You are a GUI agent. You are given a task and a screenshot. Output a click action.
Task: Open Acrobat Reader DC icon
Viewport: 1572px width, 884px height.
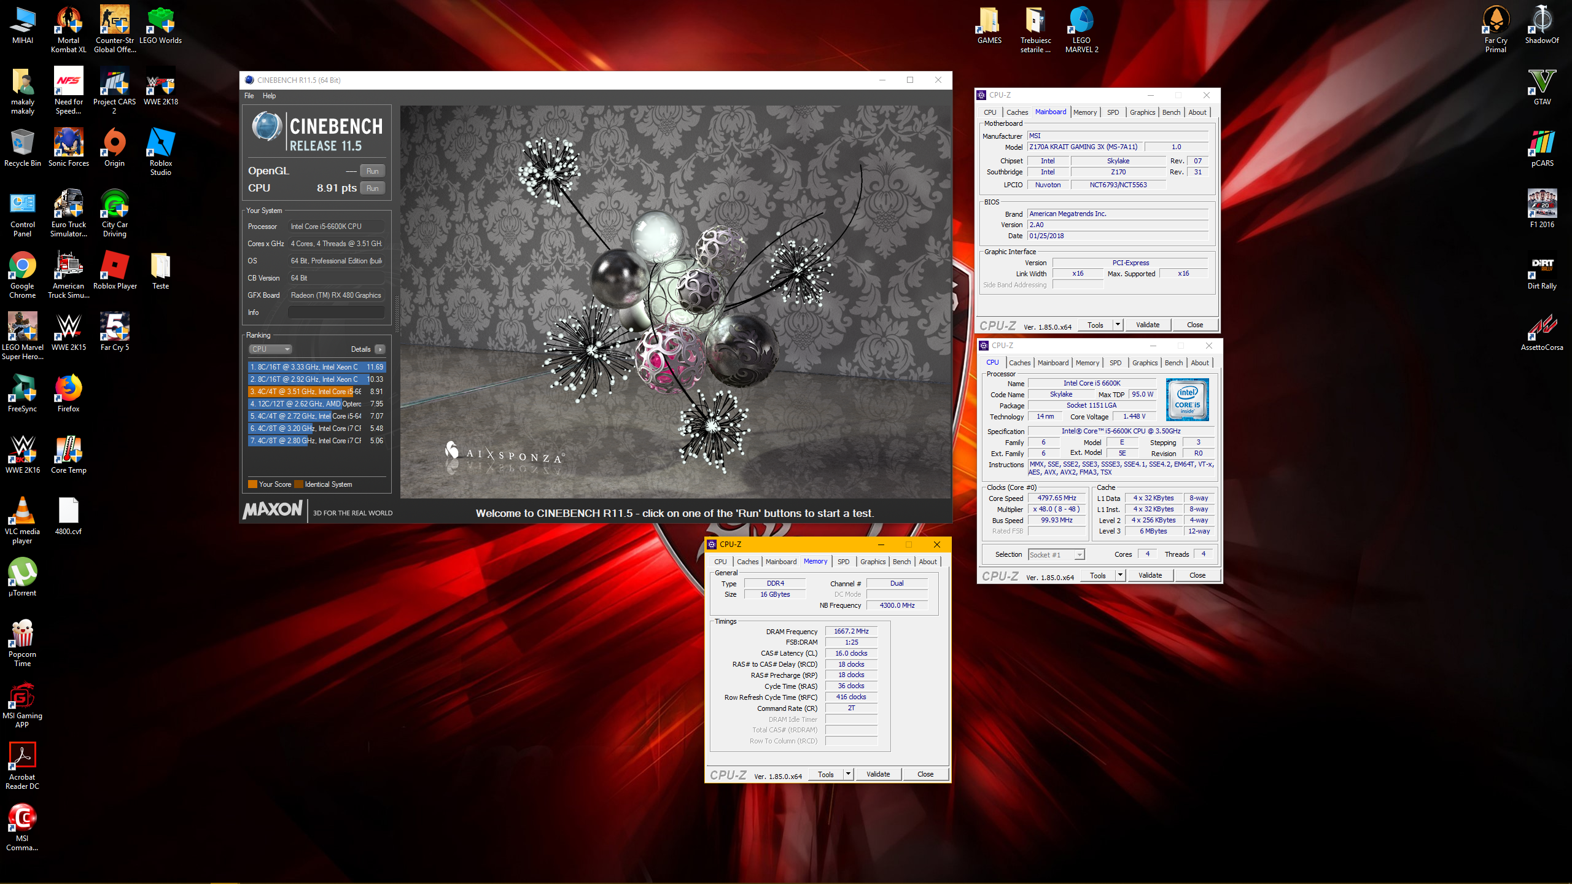coord(22,766)
